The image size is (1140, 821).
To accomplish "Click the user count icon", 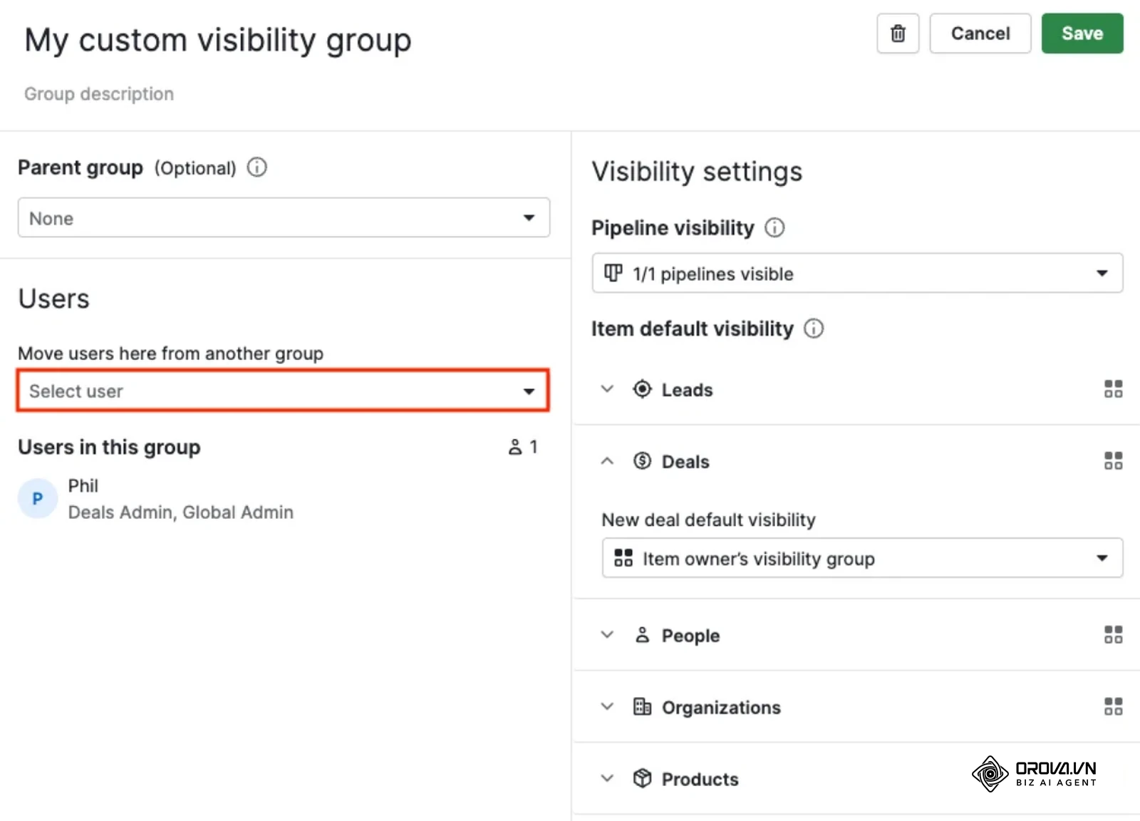I will point(515,447).
